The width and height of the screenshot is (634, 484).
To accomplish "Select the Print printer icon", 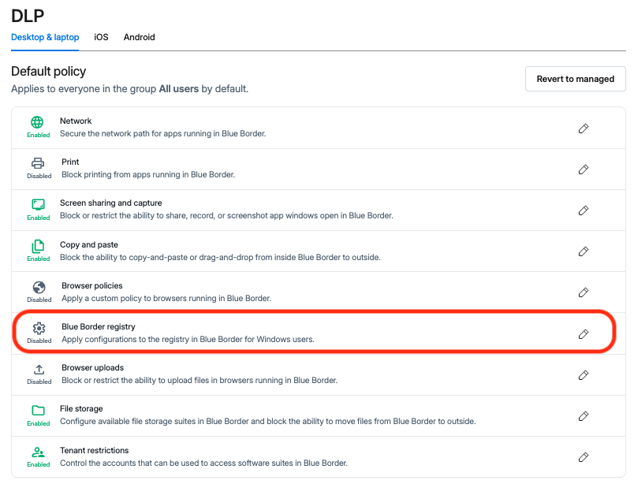I will pyautogui.click(x=38, y=163).
